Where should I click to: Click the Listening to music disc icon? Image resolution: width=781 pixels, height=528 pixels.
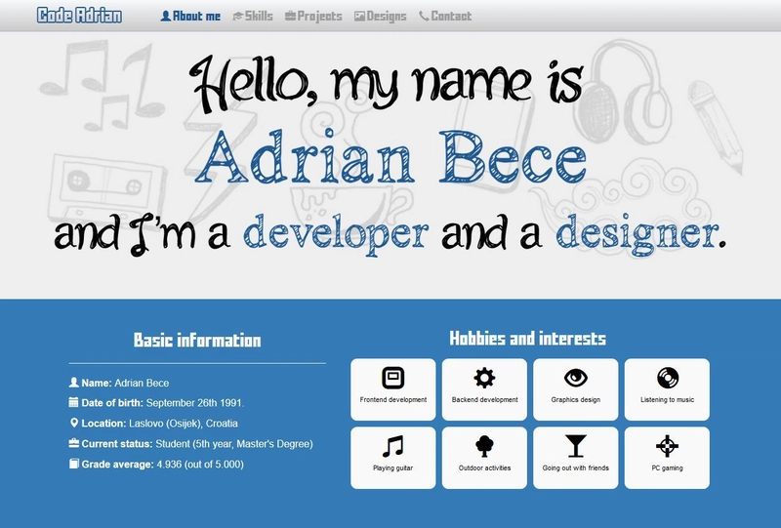(667, 378)
